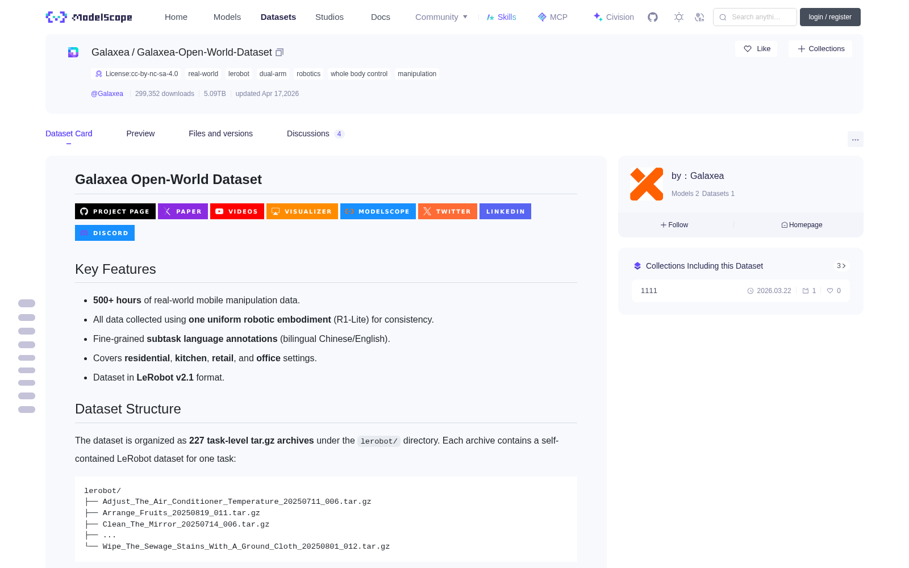The height and width of the screenshot is (568, 909).
Task: Open the Discussions tab
Action: click(315, 133)
